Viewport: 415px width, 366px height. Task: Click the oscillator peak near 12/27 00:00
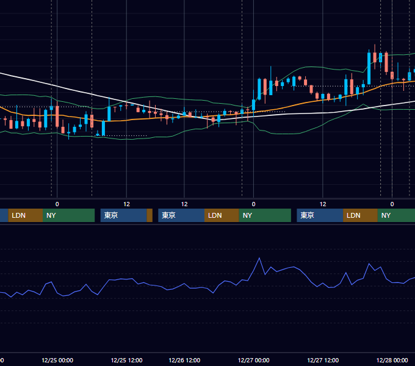pos(259,258)
